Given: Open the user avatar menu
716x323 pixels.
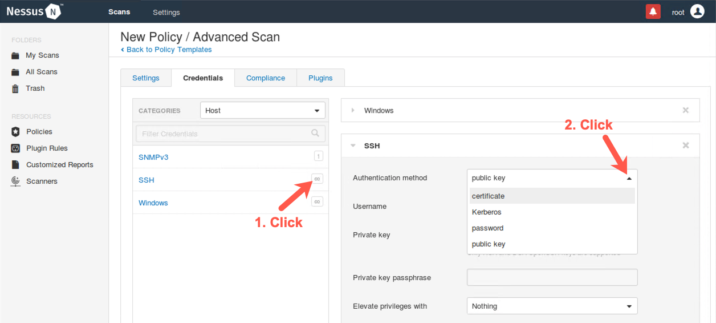Looking at the screenshot, I should point(697,11).
